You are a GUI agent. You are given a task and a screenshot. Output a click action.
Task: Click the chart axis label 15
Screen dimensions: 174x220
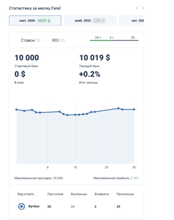tap(75, 167)
